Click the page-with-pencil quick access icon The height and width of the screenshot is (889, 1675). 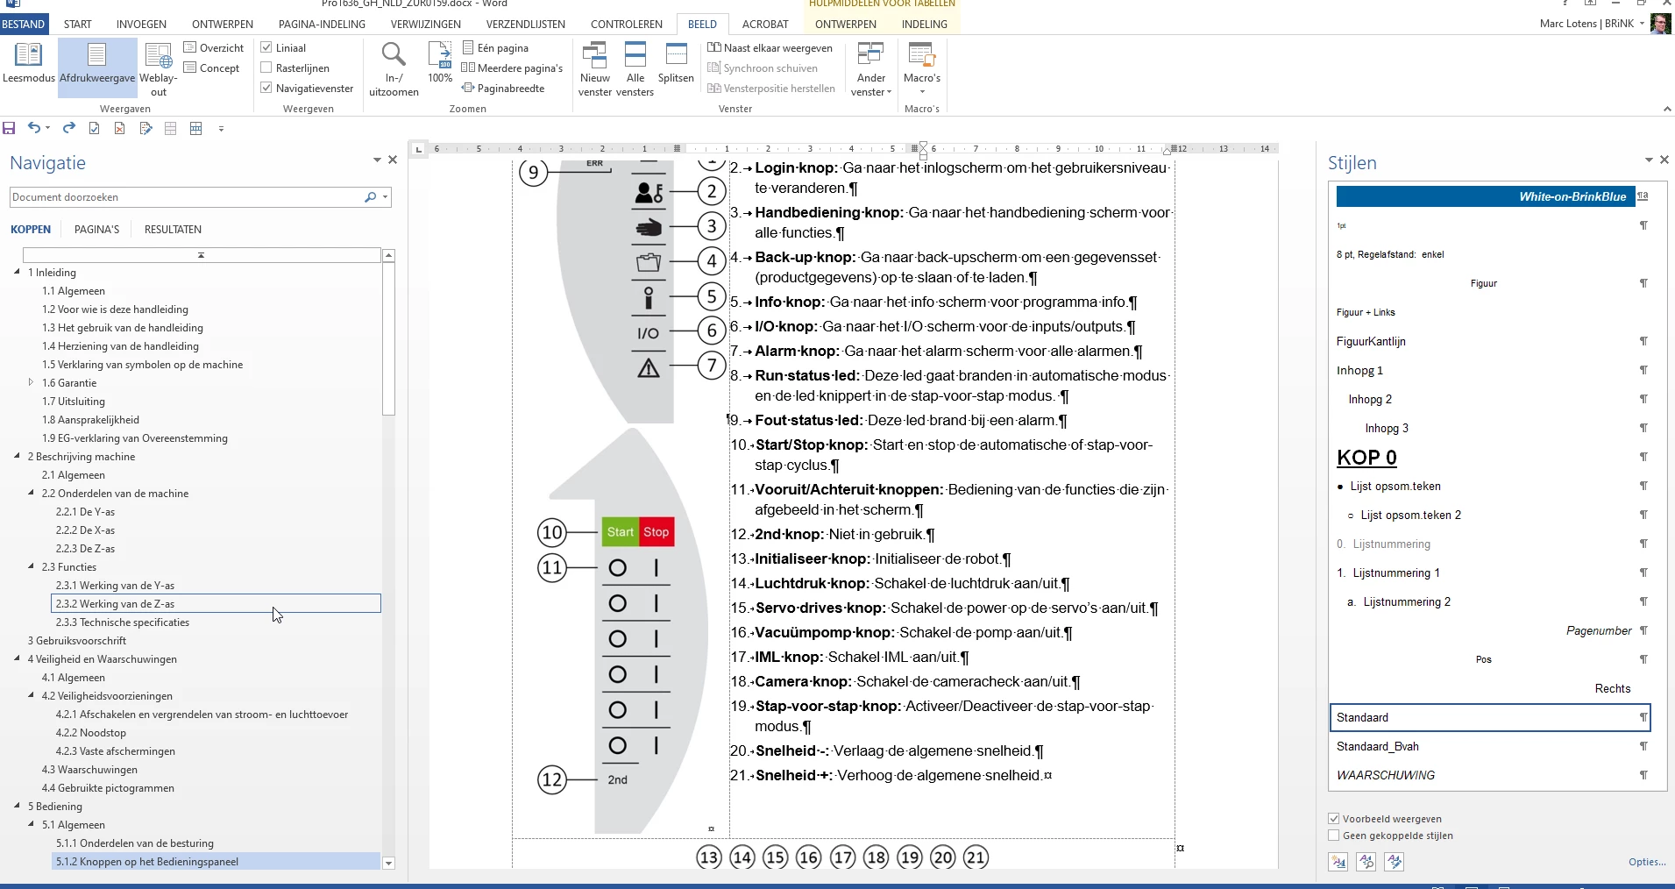click(x=145, y=129)
